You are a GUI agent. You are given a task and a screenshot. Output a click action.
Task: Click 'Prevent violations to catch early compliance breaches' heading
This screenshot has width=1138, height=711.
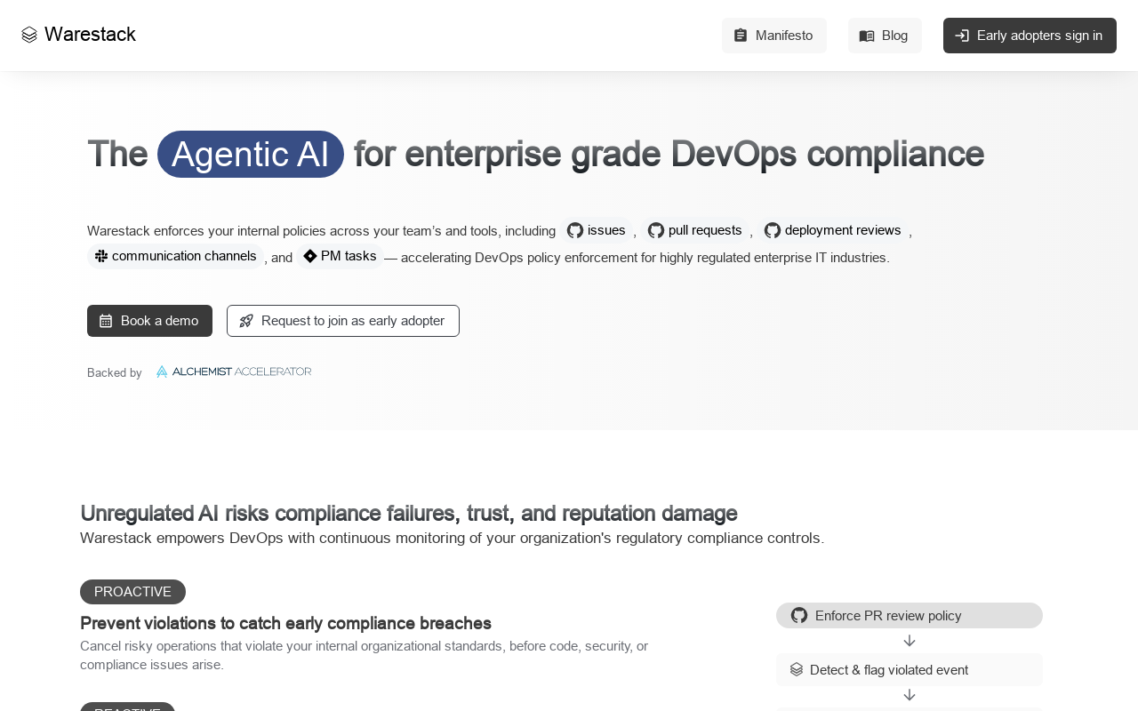(x=285, y=623)
